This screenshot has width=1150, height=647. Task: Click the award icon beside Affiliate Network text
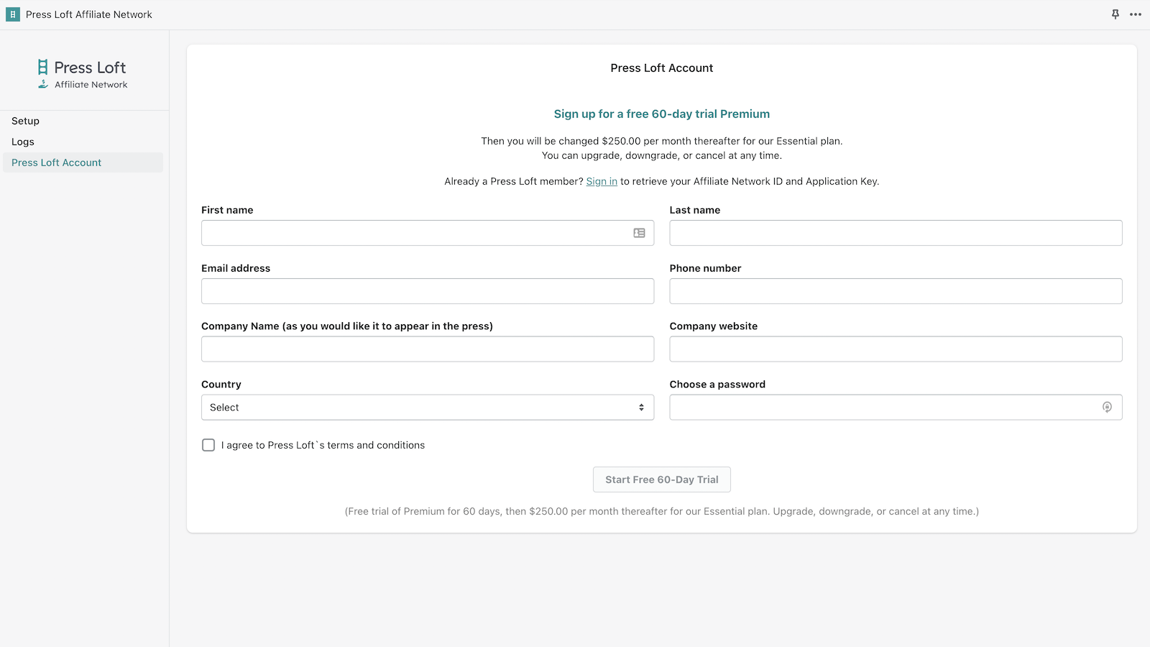(x=43, y=84)
